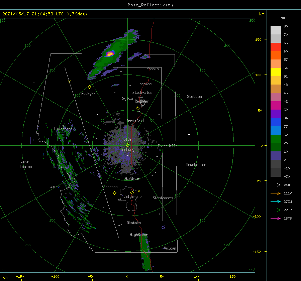Viewport: 301px width, 281px height.
Task: Click the Strathmore city label
Action: pos(163,198)
